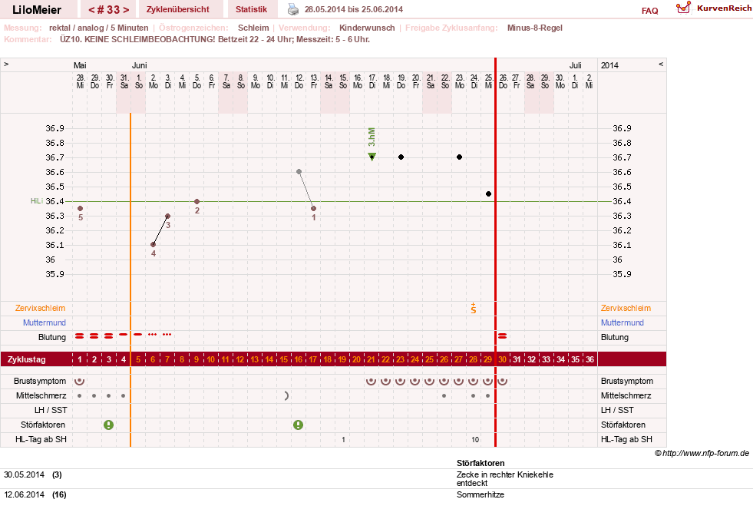Click the 17. Di date header
Viewport: 753px width, 519px height.
tap(372, 81)
